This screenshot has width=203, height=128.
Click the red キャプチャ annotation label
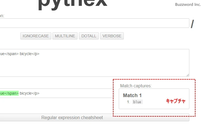[175, 101]
